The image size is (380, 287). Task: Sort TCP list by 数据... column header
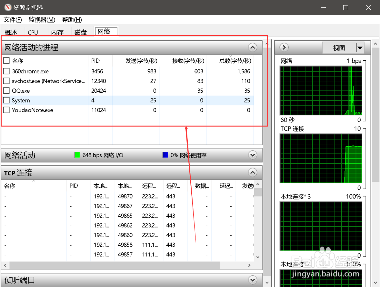point(200,186)
